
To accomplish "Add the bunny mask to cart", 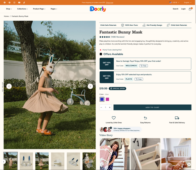I will coord(152,107).
